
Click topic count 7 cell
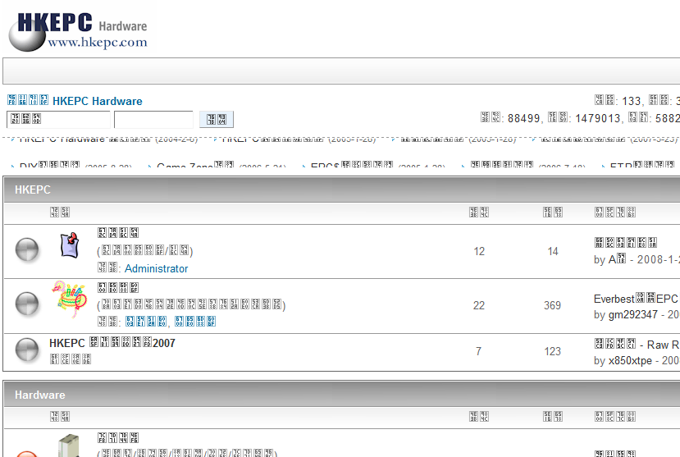click(x=478, y=351)
